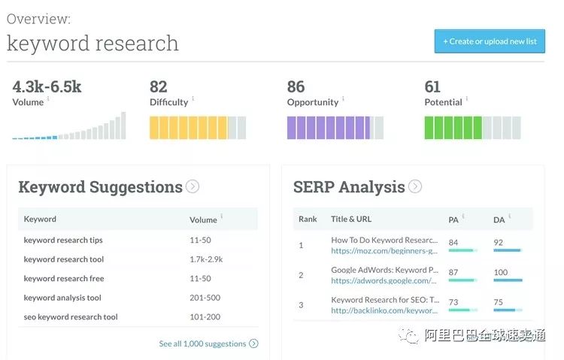Screen dimensions: 564x360
Task: Click the DA column info icon
Action: click(509, 216)
